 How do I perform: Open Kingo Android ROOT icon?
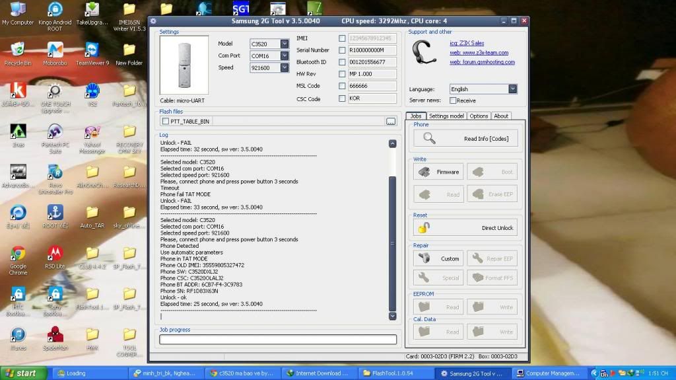55,16
